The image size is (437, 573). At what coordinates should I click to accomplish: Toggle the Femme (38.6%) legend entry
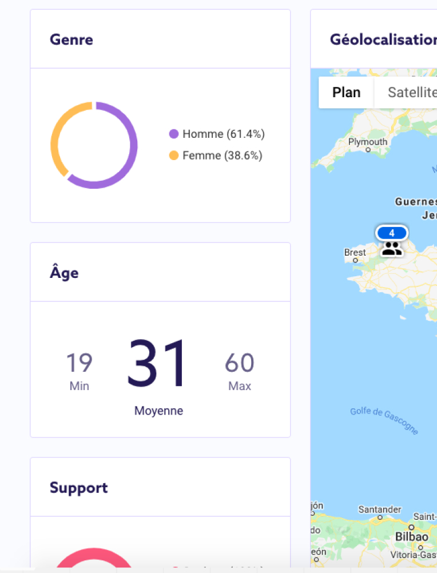click(x=222, y=156)
